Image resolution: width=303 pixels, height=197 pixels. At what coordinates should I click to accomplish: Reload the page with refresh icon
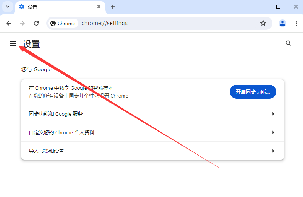tap(36, 23)
